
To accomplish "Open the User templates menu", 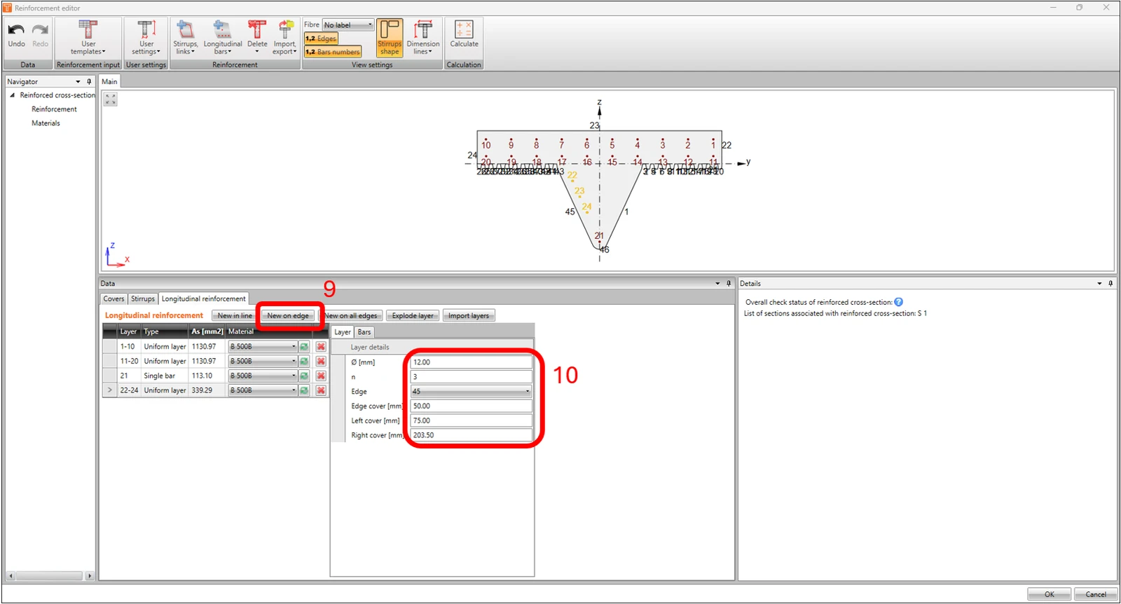I will point(88,39).
